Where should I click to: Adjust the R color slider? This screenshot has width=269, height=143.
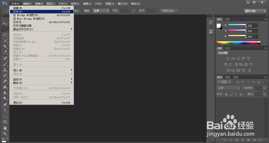click(237, 25)
